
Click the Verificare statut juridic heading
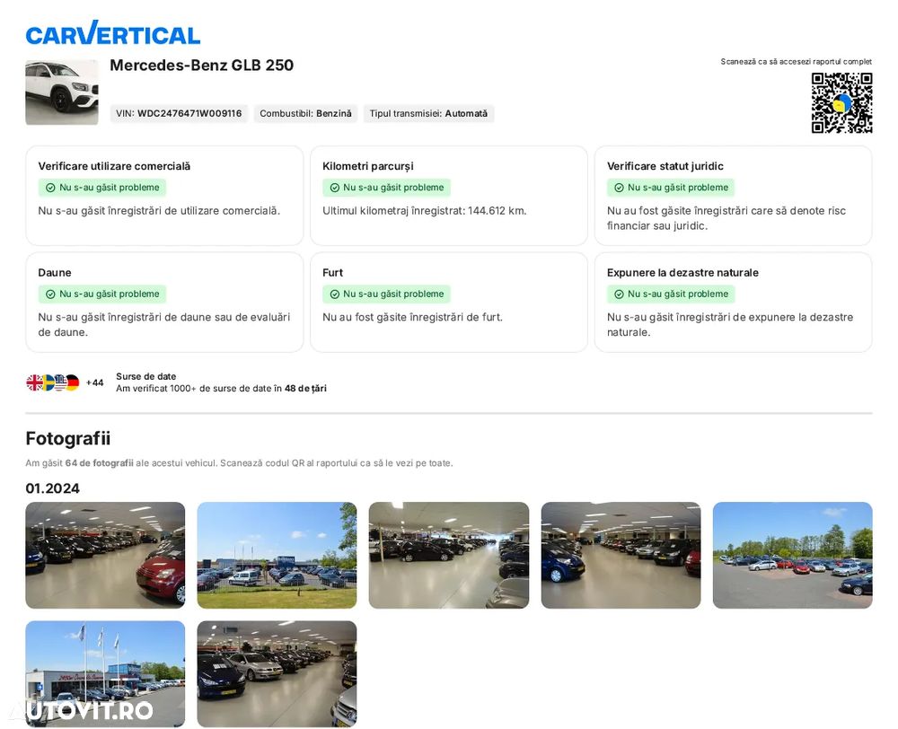point(665,166)
